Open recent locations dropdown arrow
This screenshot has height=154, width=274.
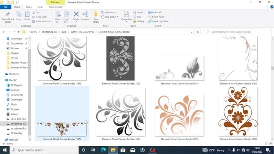coord(14,32)
